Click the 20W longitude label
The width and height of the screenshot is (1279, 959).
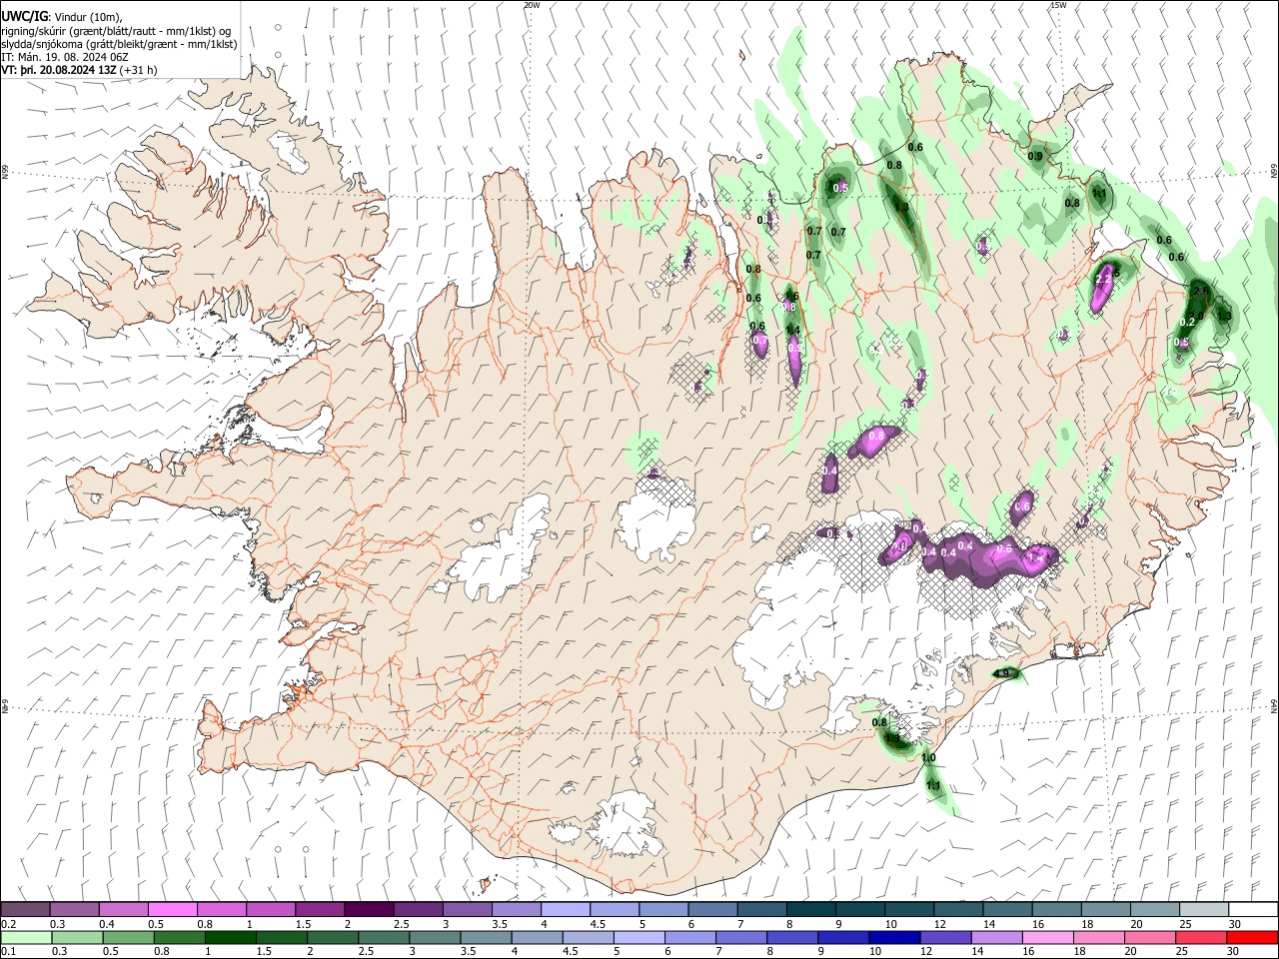click(x=532, y=4)
